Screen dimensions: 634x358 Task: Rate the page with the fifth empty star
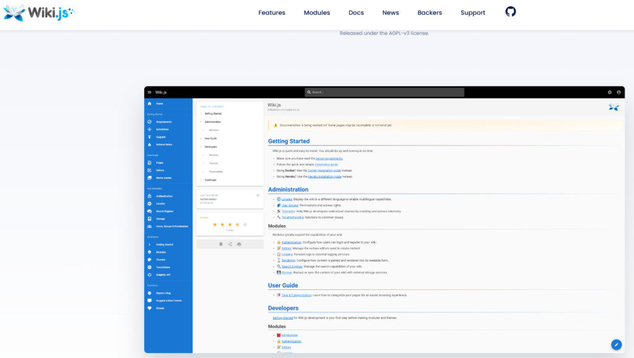(245, 225)
